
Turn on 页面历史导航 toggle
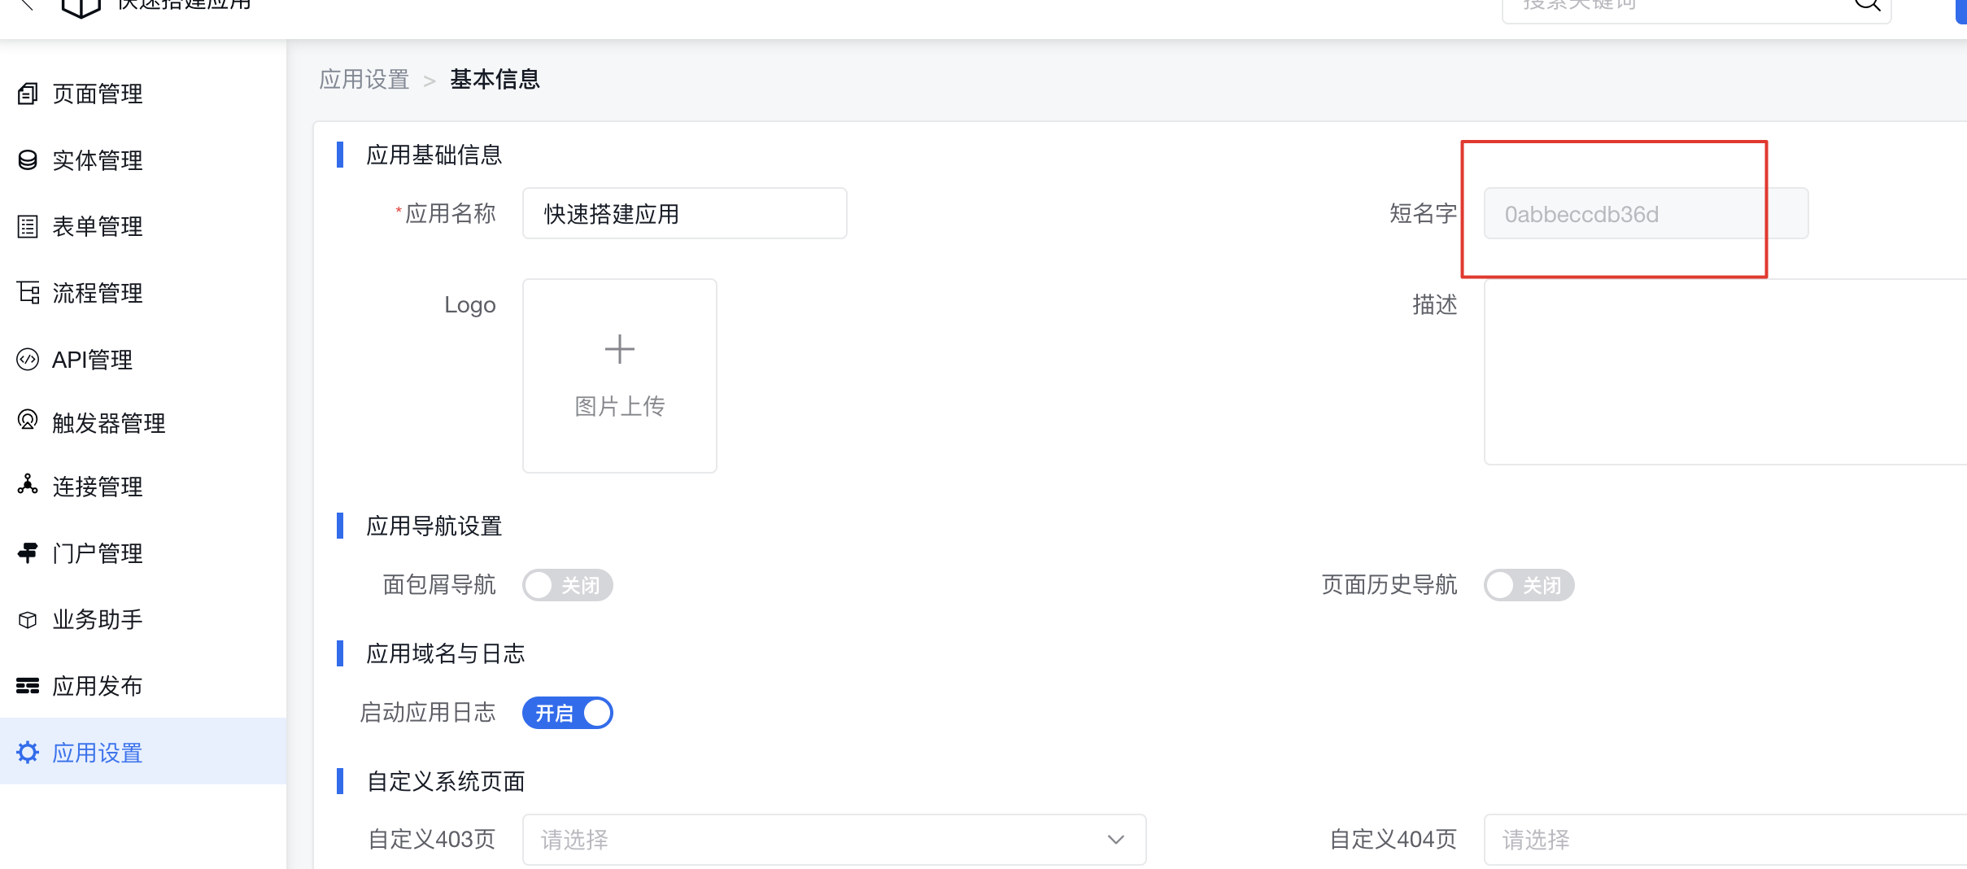pyautogui.click(x=1528, y=585)
